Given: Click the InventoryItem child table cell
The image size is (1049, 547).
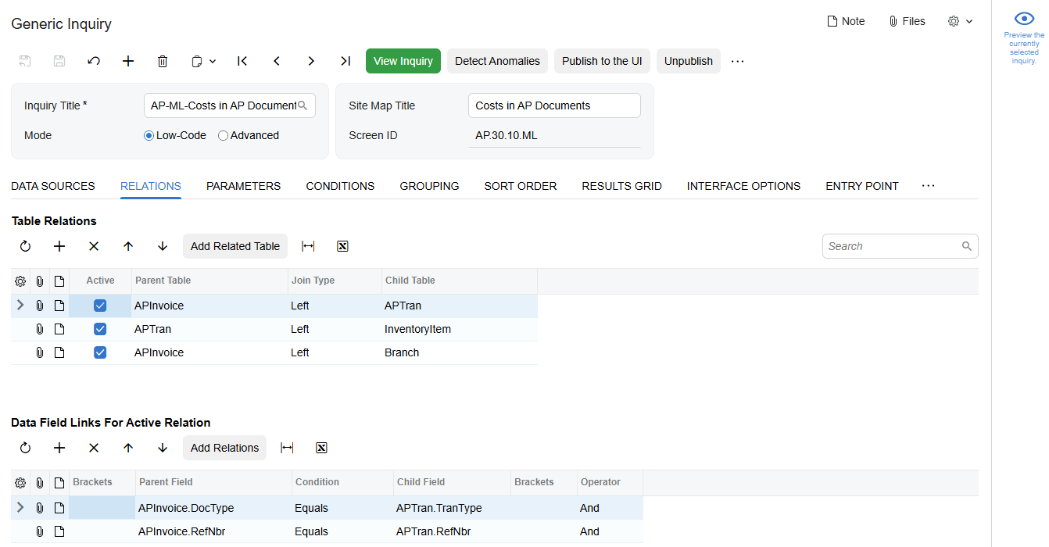Looking at the screenshot, I should (459, 329).
